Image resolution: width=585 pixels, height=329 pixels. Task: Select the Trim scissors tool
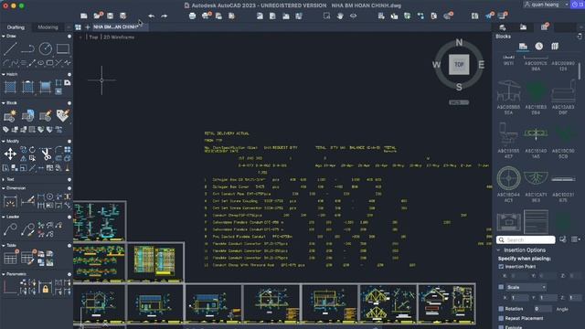coord(47,154)
